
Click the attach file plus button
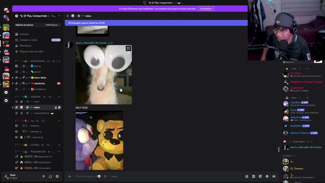[x=70, y=176]
